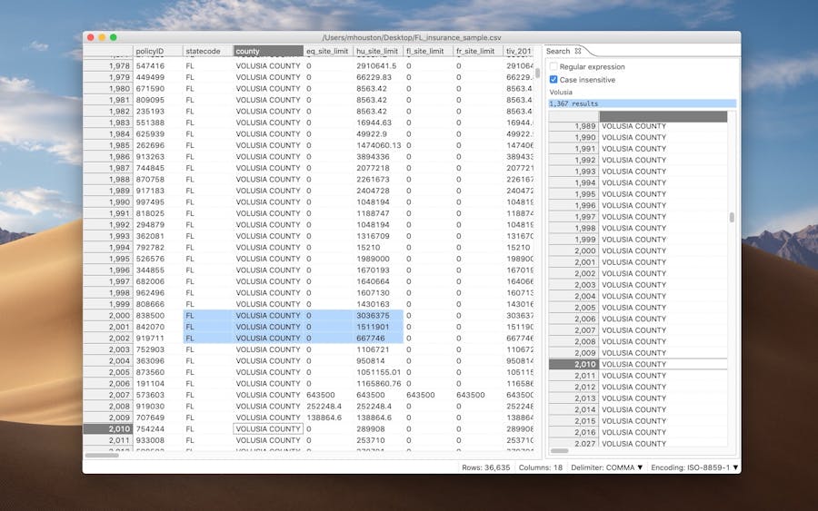The width and height of the screenshot is (818, 511).
Task: Click the green maximize window button
Action: click(114, 37)
